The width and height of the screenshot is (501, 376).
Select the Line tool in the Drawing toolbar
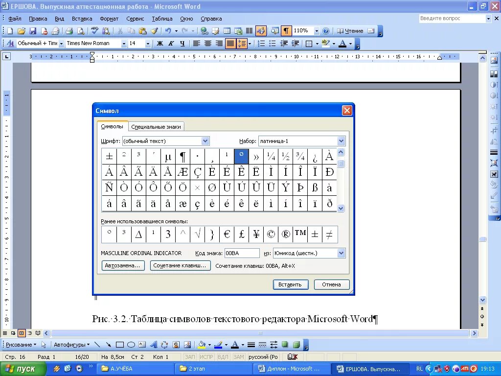coord(97,345)
